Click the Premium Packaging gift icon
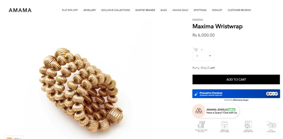The width and height of the screenshot is (283, 139). point(224,125)
